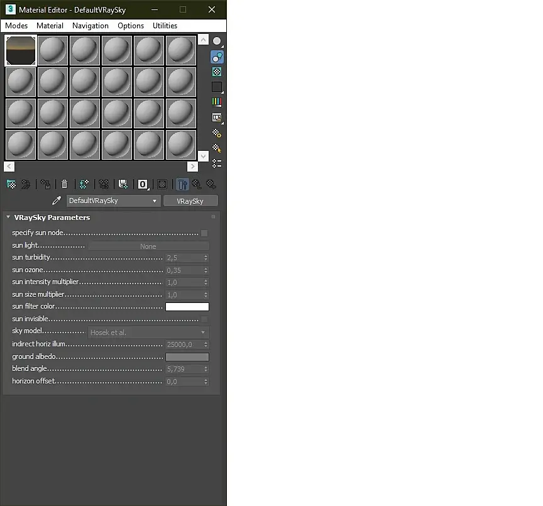This screenshot has width=543, height=506.
Task: Open the sun filter color swatch
Action: click(187, 307)
